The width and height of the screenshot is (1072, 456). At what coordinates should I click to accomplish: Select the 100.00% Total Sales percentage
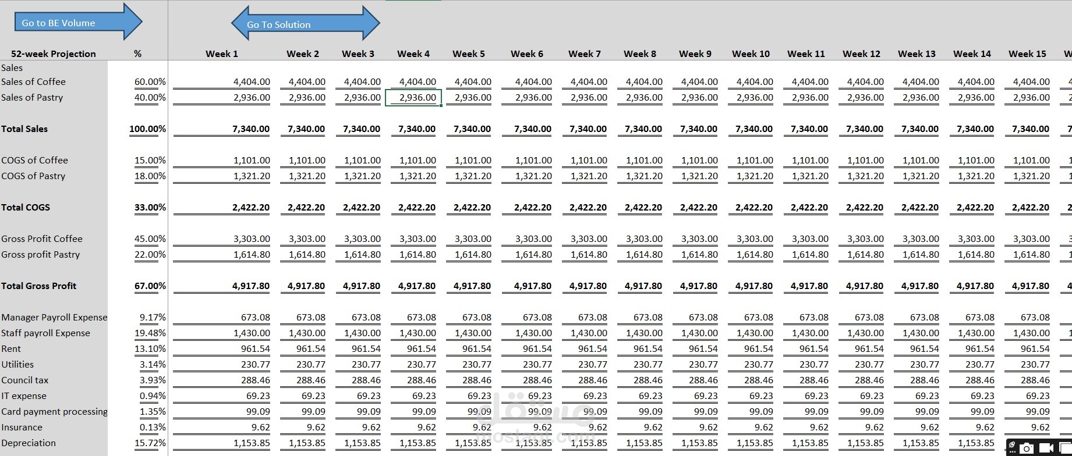[x=147, y=129]
